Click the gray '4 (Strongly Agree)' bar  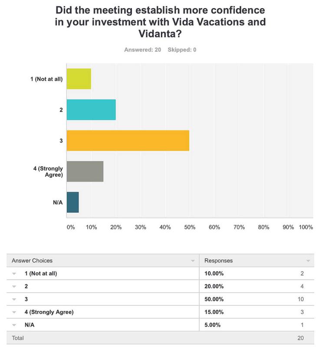pos(85,171)
